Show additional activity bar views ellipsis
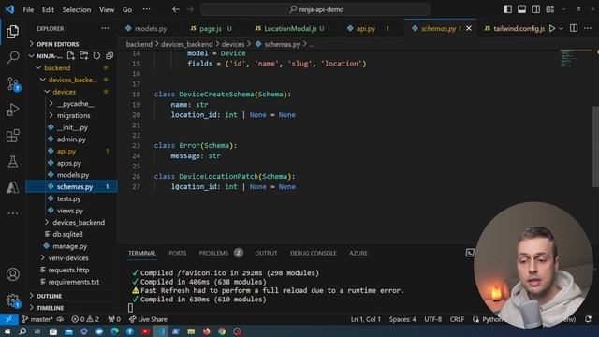 coord(12,213)
